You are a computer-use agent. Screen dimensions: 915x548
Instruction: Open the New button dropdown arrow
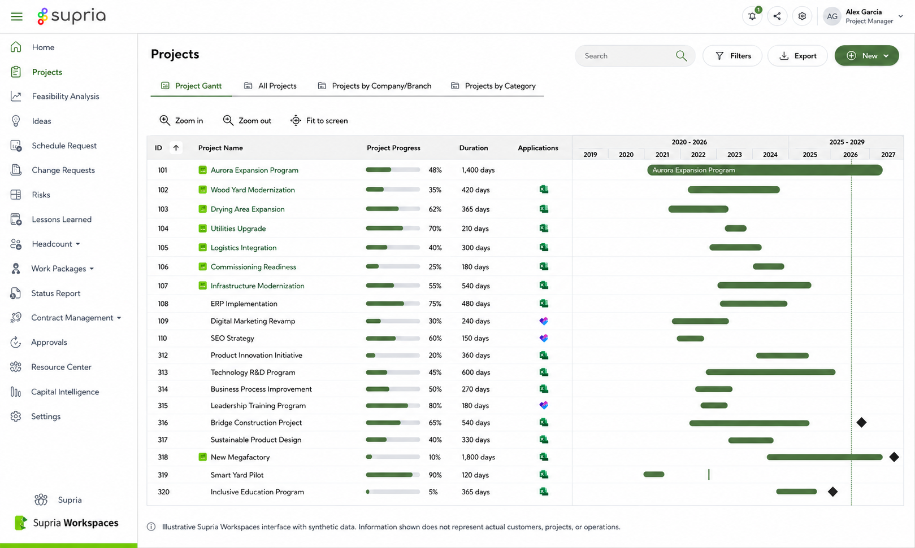[x=886, y=56]
